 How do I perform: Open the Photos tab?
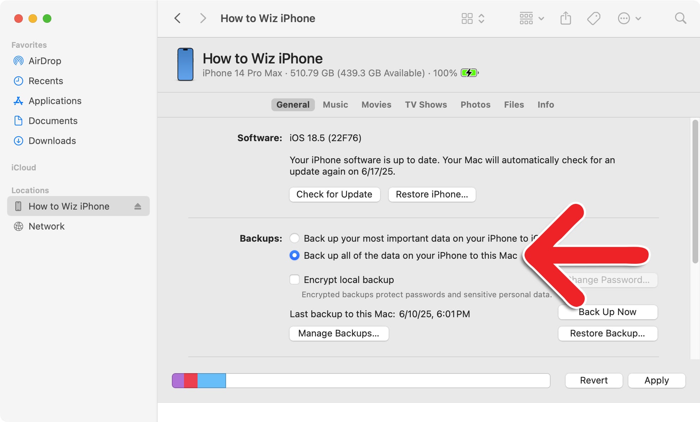[x=475, y=104]
